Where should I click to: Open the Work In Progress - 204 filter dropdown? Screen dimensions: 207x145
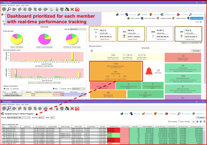click(x=19, y=118)
